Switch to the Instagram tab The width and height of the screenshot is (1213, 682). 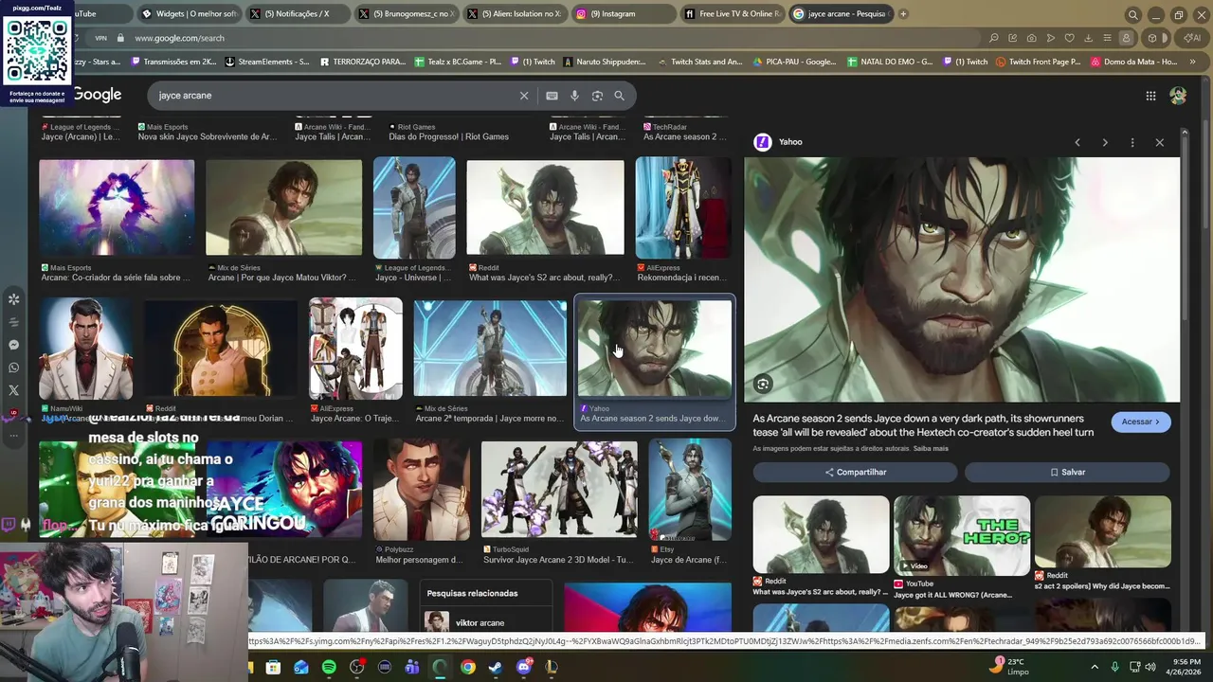pyautogui.click(x=624, y=14)
